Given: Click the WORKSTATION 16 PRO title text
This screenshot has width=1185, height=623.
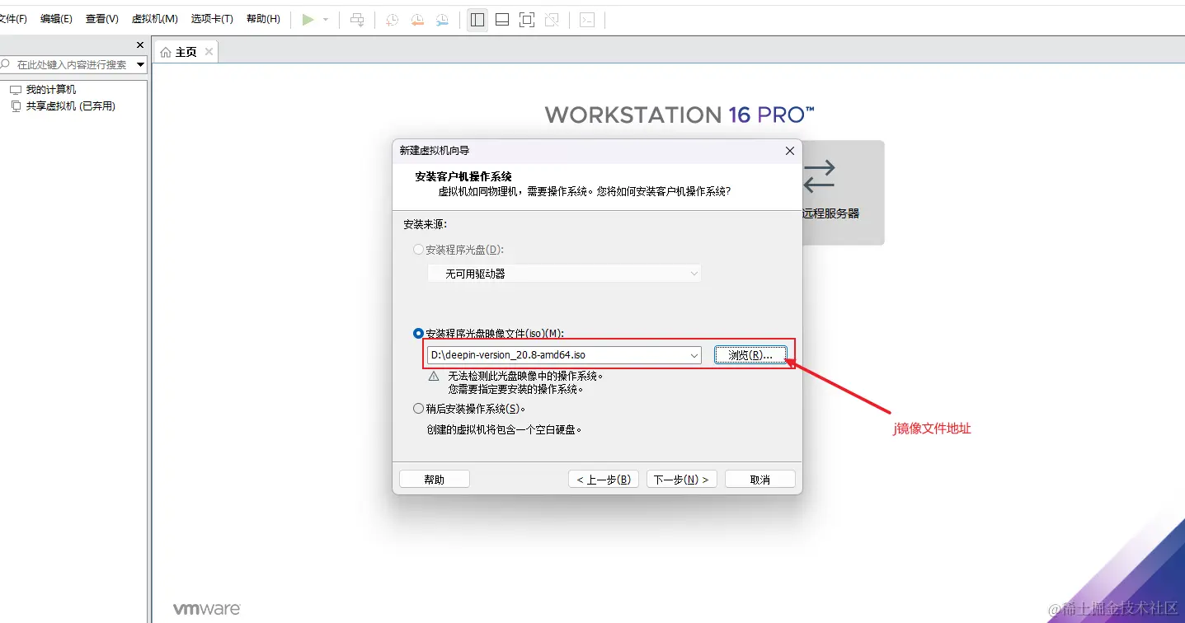Looking at the screenshot, I should coord(679,115).
